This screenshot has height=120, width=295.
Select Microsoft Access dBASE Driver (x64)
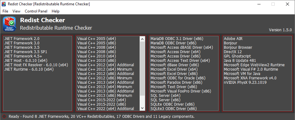click(x=182, y=47)
